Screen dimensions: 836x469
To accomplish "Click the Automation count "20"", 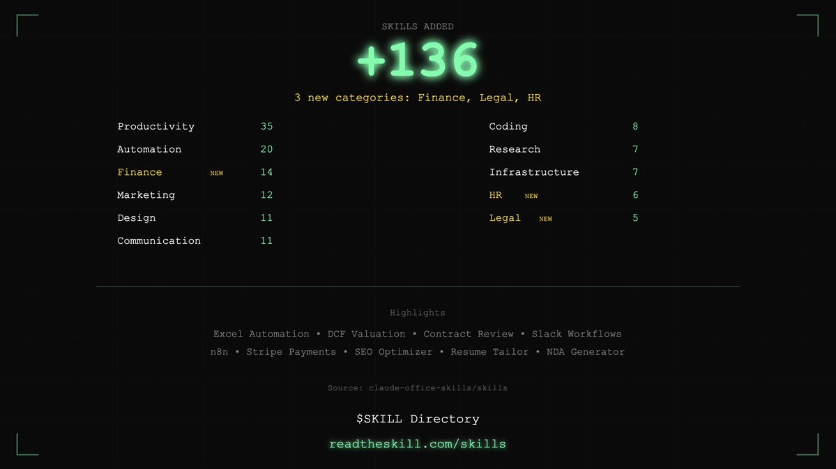I will 266,149.
